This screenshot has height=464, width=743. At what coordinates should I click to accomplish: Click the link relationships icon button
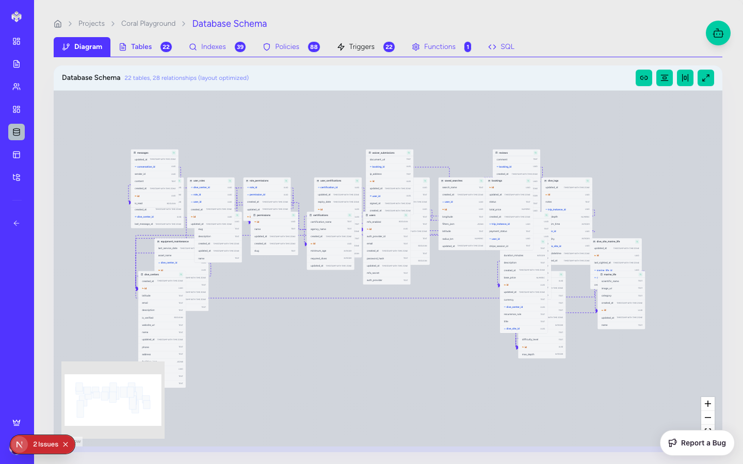click(x=644, y=78)
